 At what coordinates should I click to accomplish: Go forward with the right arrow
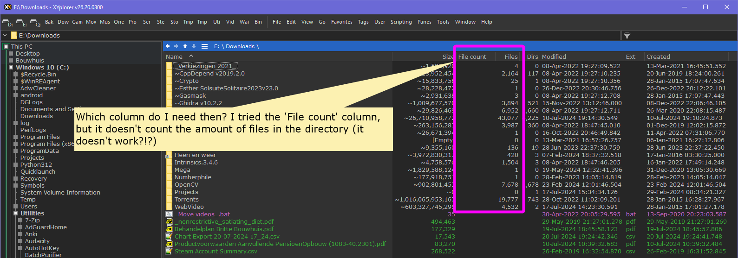pos(176,46)
